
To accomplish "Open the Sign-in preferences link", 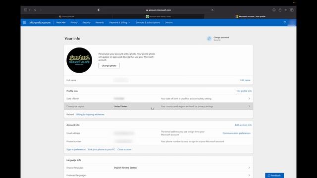I will click(x=76, y=149).
